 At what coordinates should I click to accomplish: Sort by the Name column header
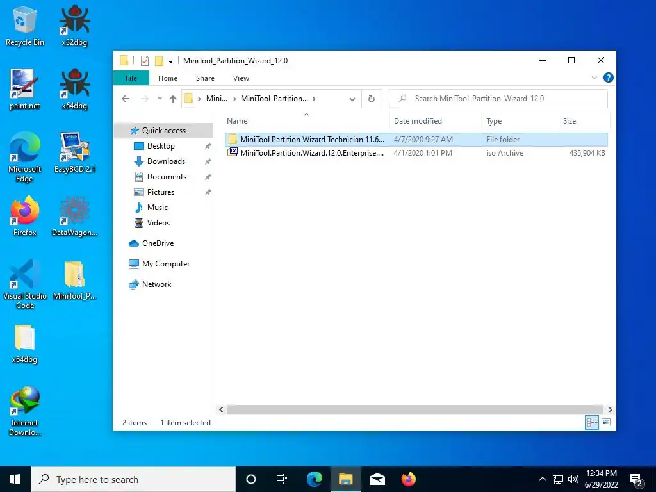(307, 121)
